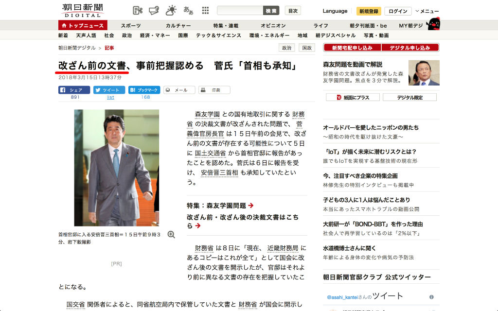Screen dimensions: 498x311
Task: Open the カルチャー tab
Action: coord(178,25)
